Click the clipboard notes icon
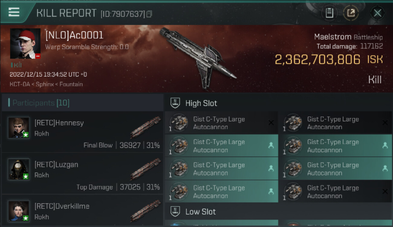393x227 pixels. click(x=329, y=13)
